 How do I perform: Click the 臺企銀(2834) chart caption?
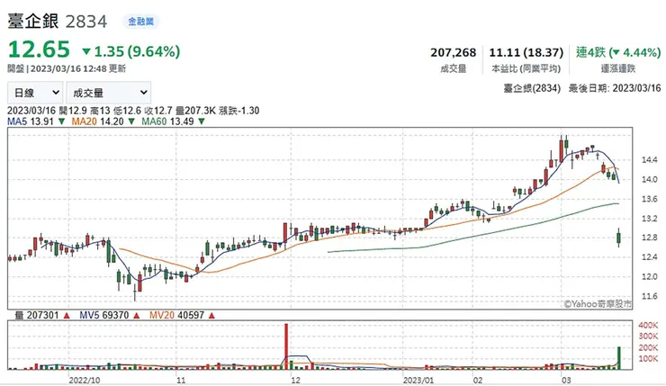tap(532, 88)
